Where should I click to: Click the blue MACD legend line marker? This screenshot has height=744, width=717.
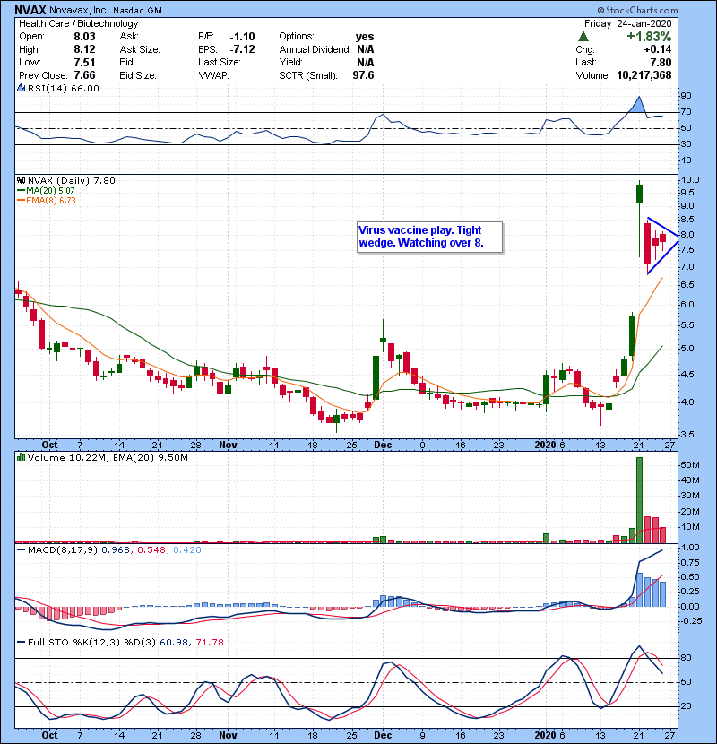21,550
